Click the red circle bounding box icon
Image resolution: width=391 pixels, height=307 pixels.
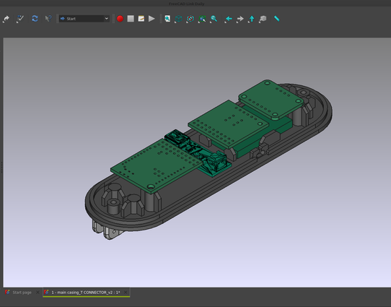[190, 19]
